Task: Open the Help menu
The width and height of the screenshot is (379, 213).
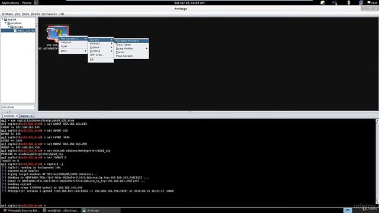Action: [61, 14]
